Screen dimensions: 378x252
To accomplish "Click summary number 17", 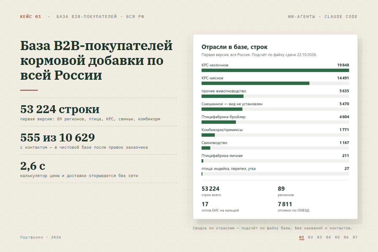I will [x=205, y=204].
